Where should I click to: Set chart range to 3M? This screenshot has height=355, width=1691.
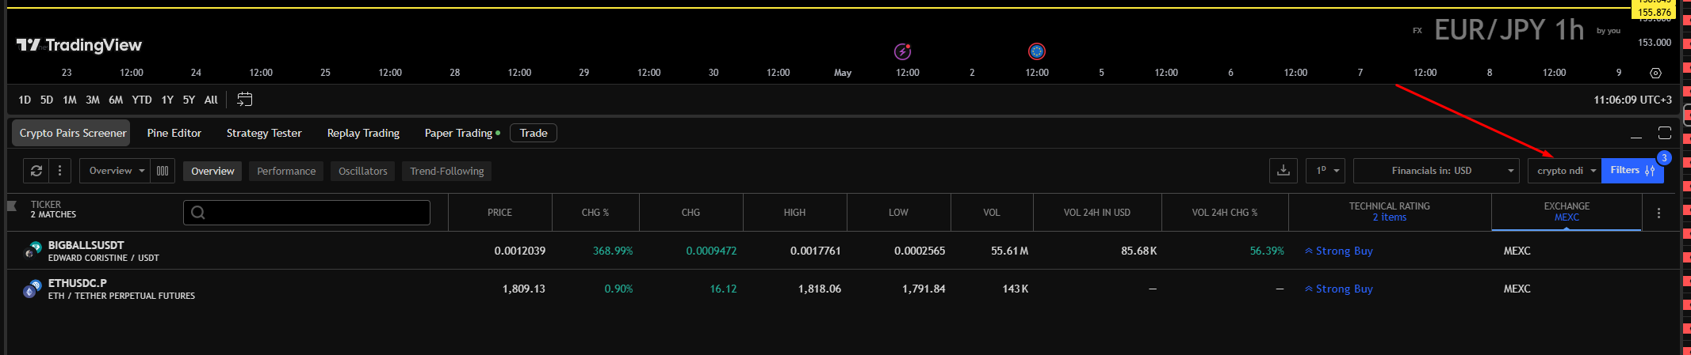(93, 100)
